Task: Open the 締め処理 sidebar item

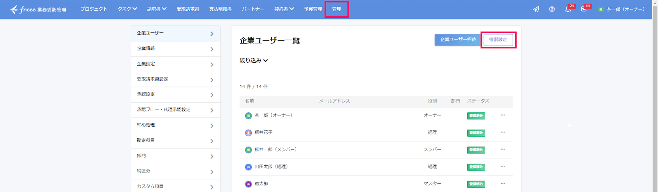Action: point(176,125)
